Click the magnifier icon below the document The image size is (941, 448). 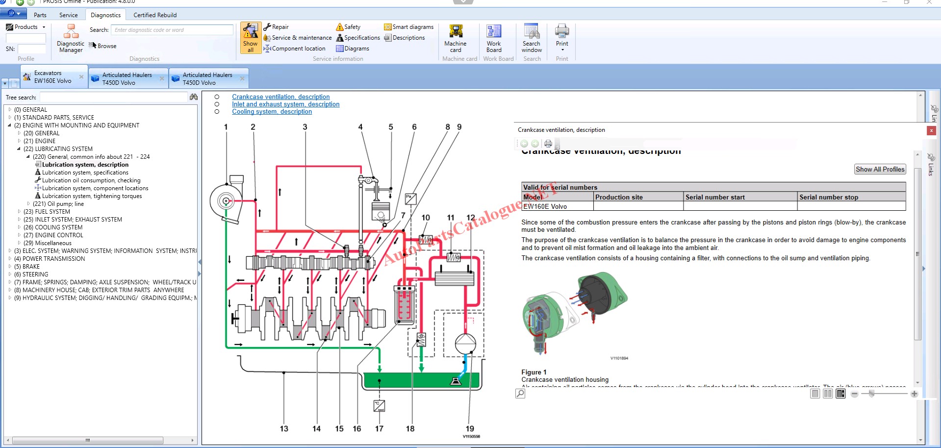point(520,394)
